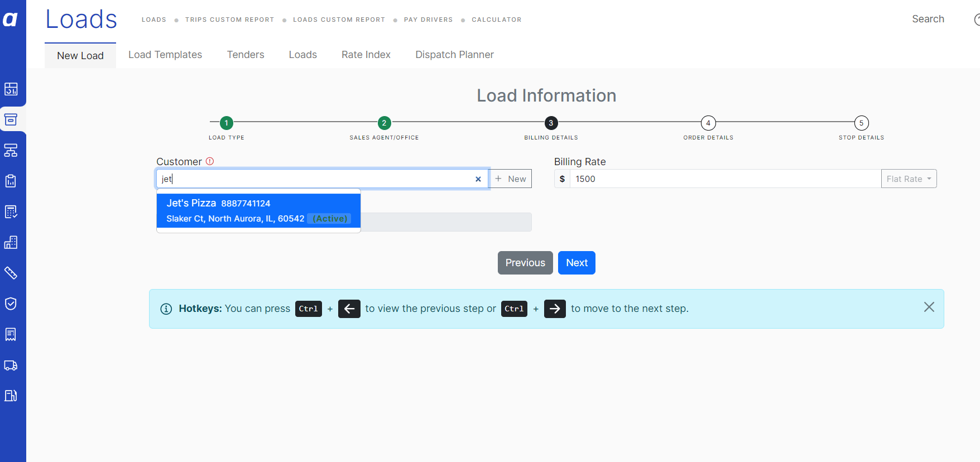Screen dimensions: 980x462
Task: Open the Dispatch Planner tab
Action: click(455, 55)
